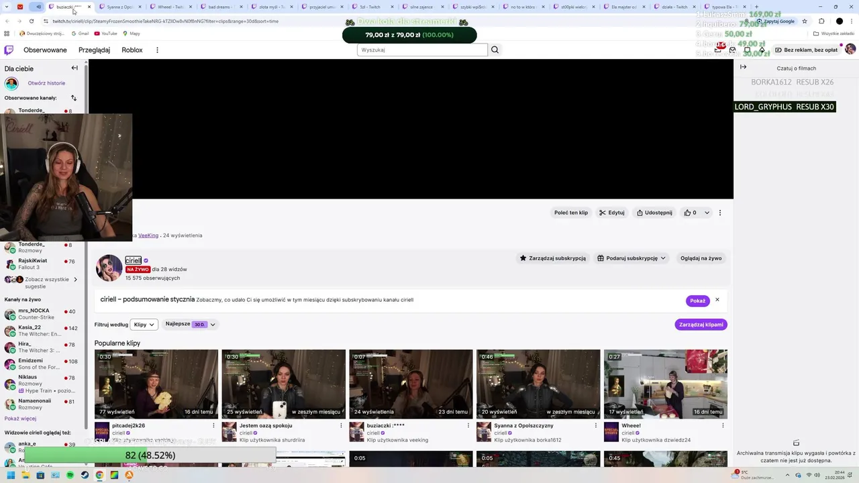Open Microsoft Store from taskbar
Viewport: 859px width, 483px height.
click(40, 475)
